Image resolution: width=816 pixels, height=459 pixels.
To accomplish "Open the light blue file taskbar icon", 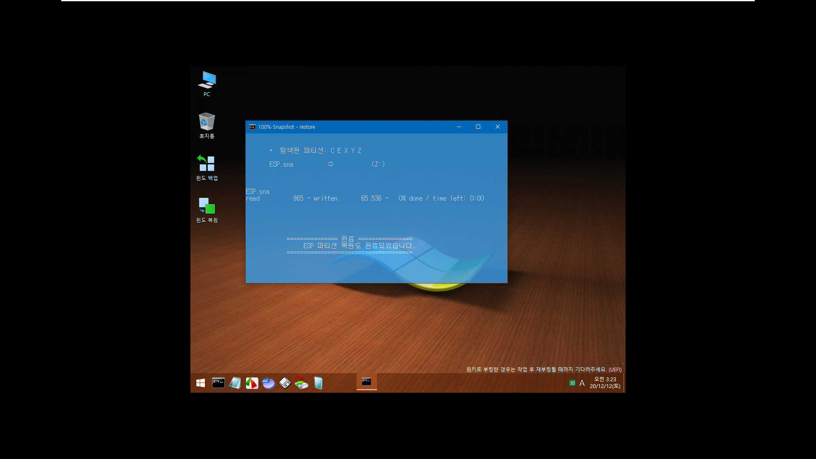I will click(x=318, y=383).
